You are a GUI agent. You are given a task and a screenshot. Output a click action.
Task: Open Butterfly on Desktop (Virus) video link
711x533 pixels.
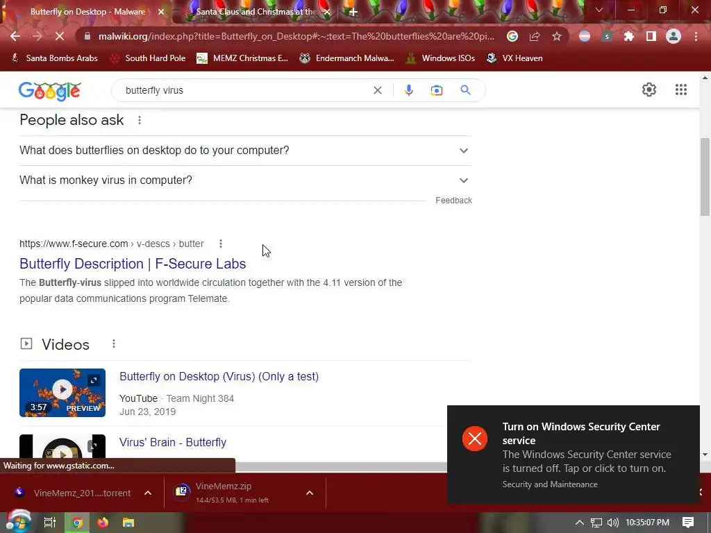[219, 377]
